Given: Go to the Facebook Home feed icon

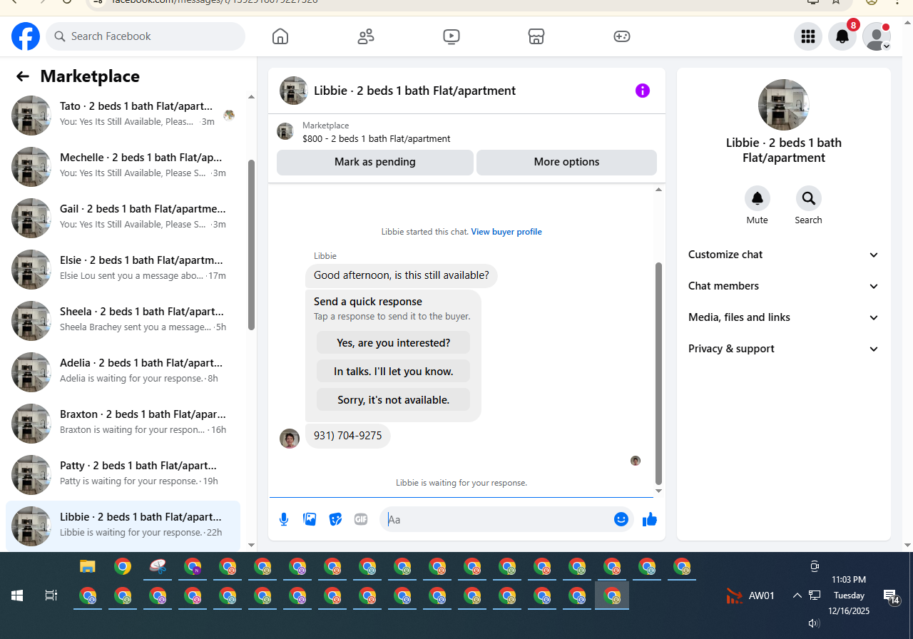Looking at the screenshot, I should (280, 36).
